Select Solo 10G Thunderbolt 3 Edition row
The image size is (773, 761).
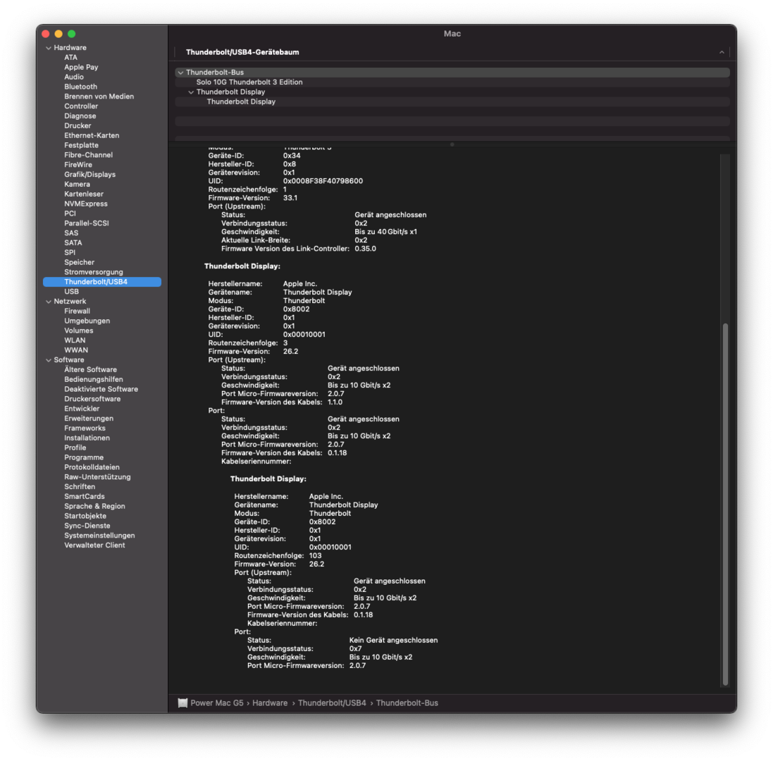(x=452, y=82)
